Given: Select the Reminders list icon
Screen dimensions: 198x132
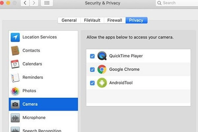Looking at the screenshot, I should click(x=15, y=78).
